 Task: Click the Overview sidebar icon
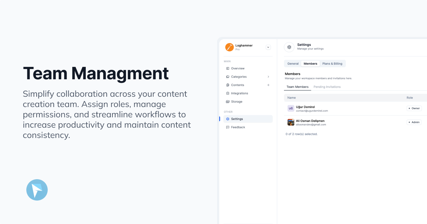[x=228, y=68]
